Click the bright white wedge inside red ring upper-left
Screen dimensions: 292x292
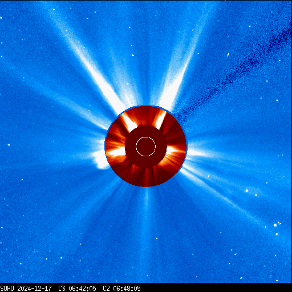(129, 122)
